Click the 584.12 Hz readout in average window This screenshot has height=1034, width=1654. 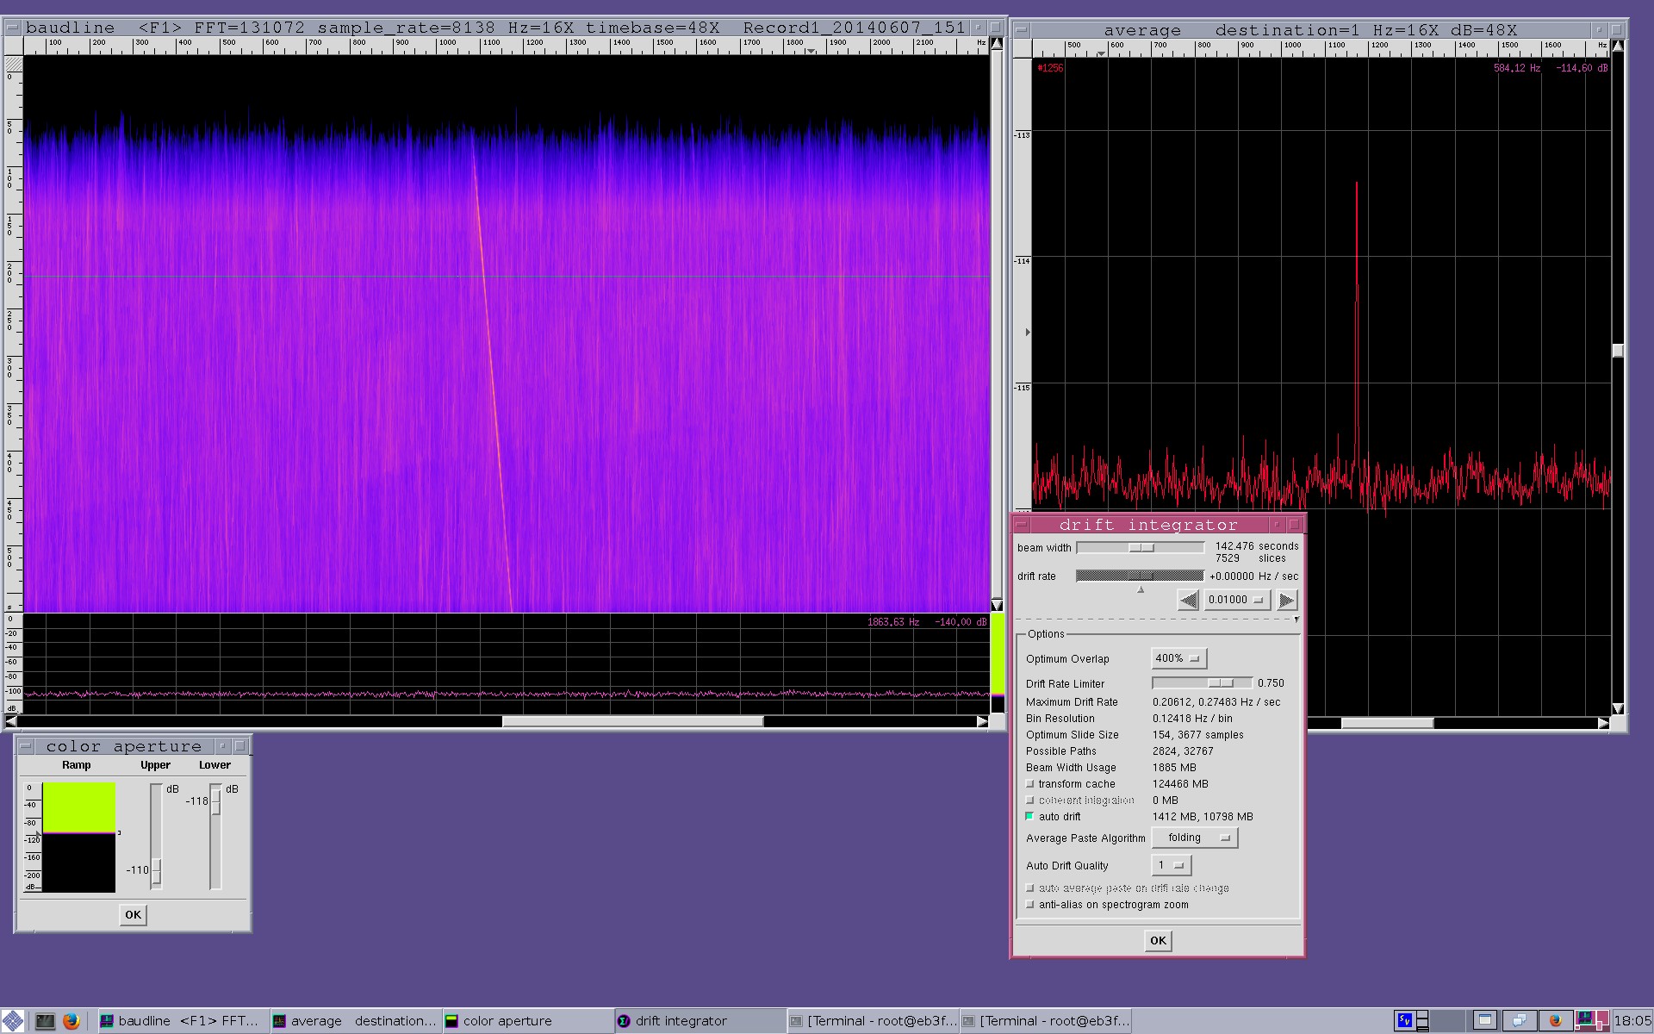point(1517,68)
